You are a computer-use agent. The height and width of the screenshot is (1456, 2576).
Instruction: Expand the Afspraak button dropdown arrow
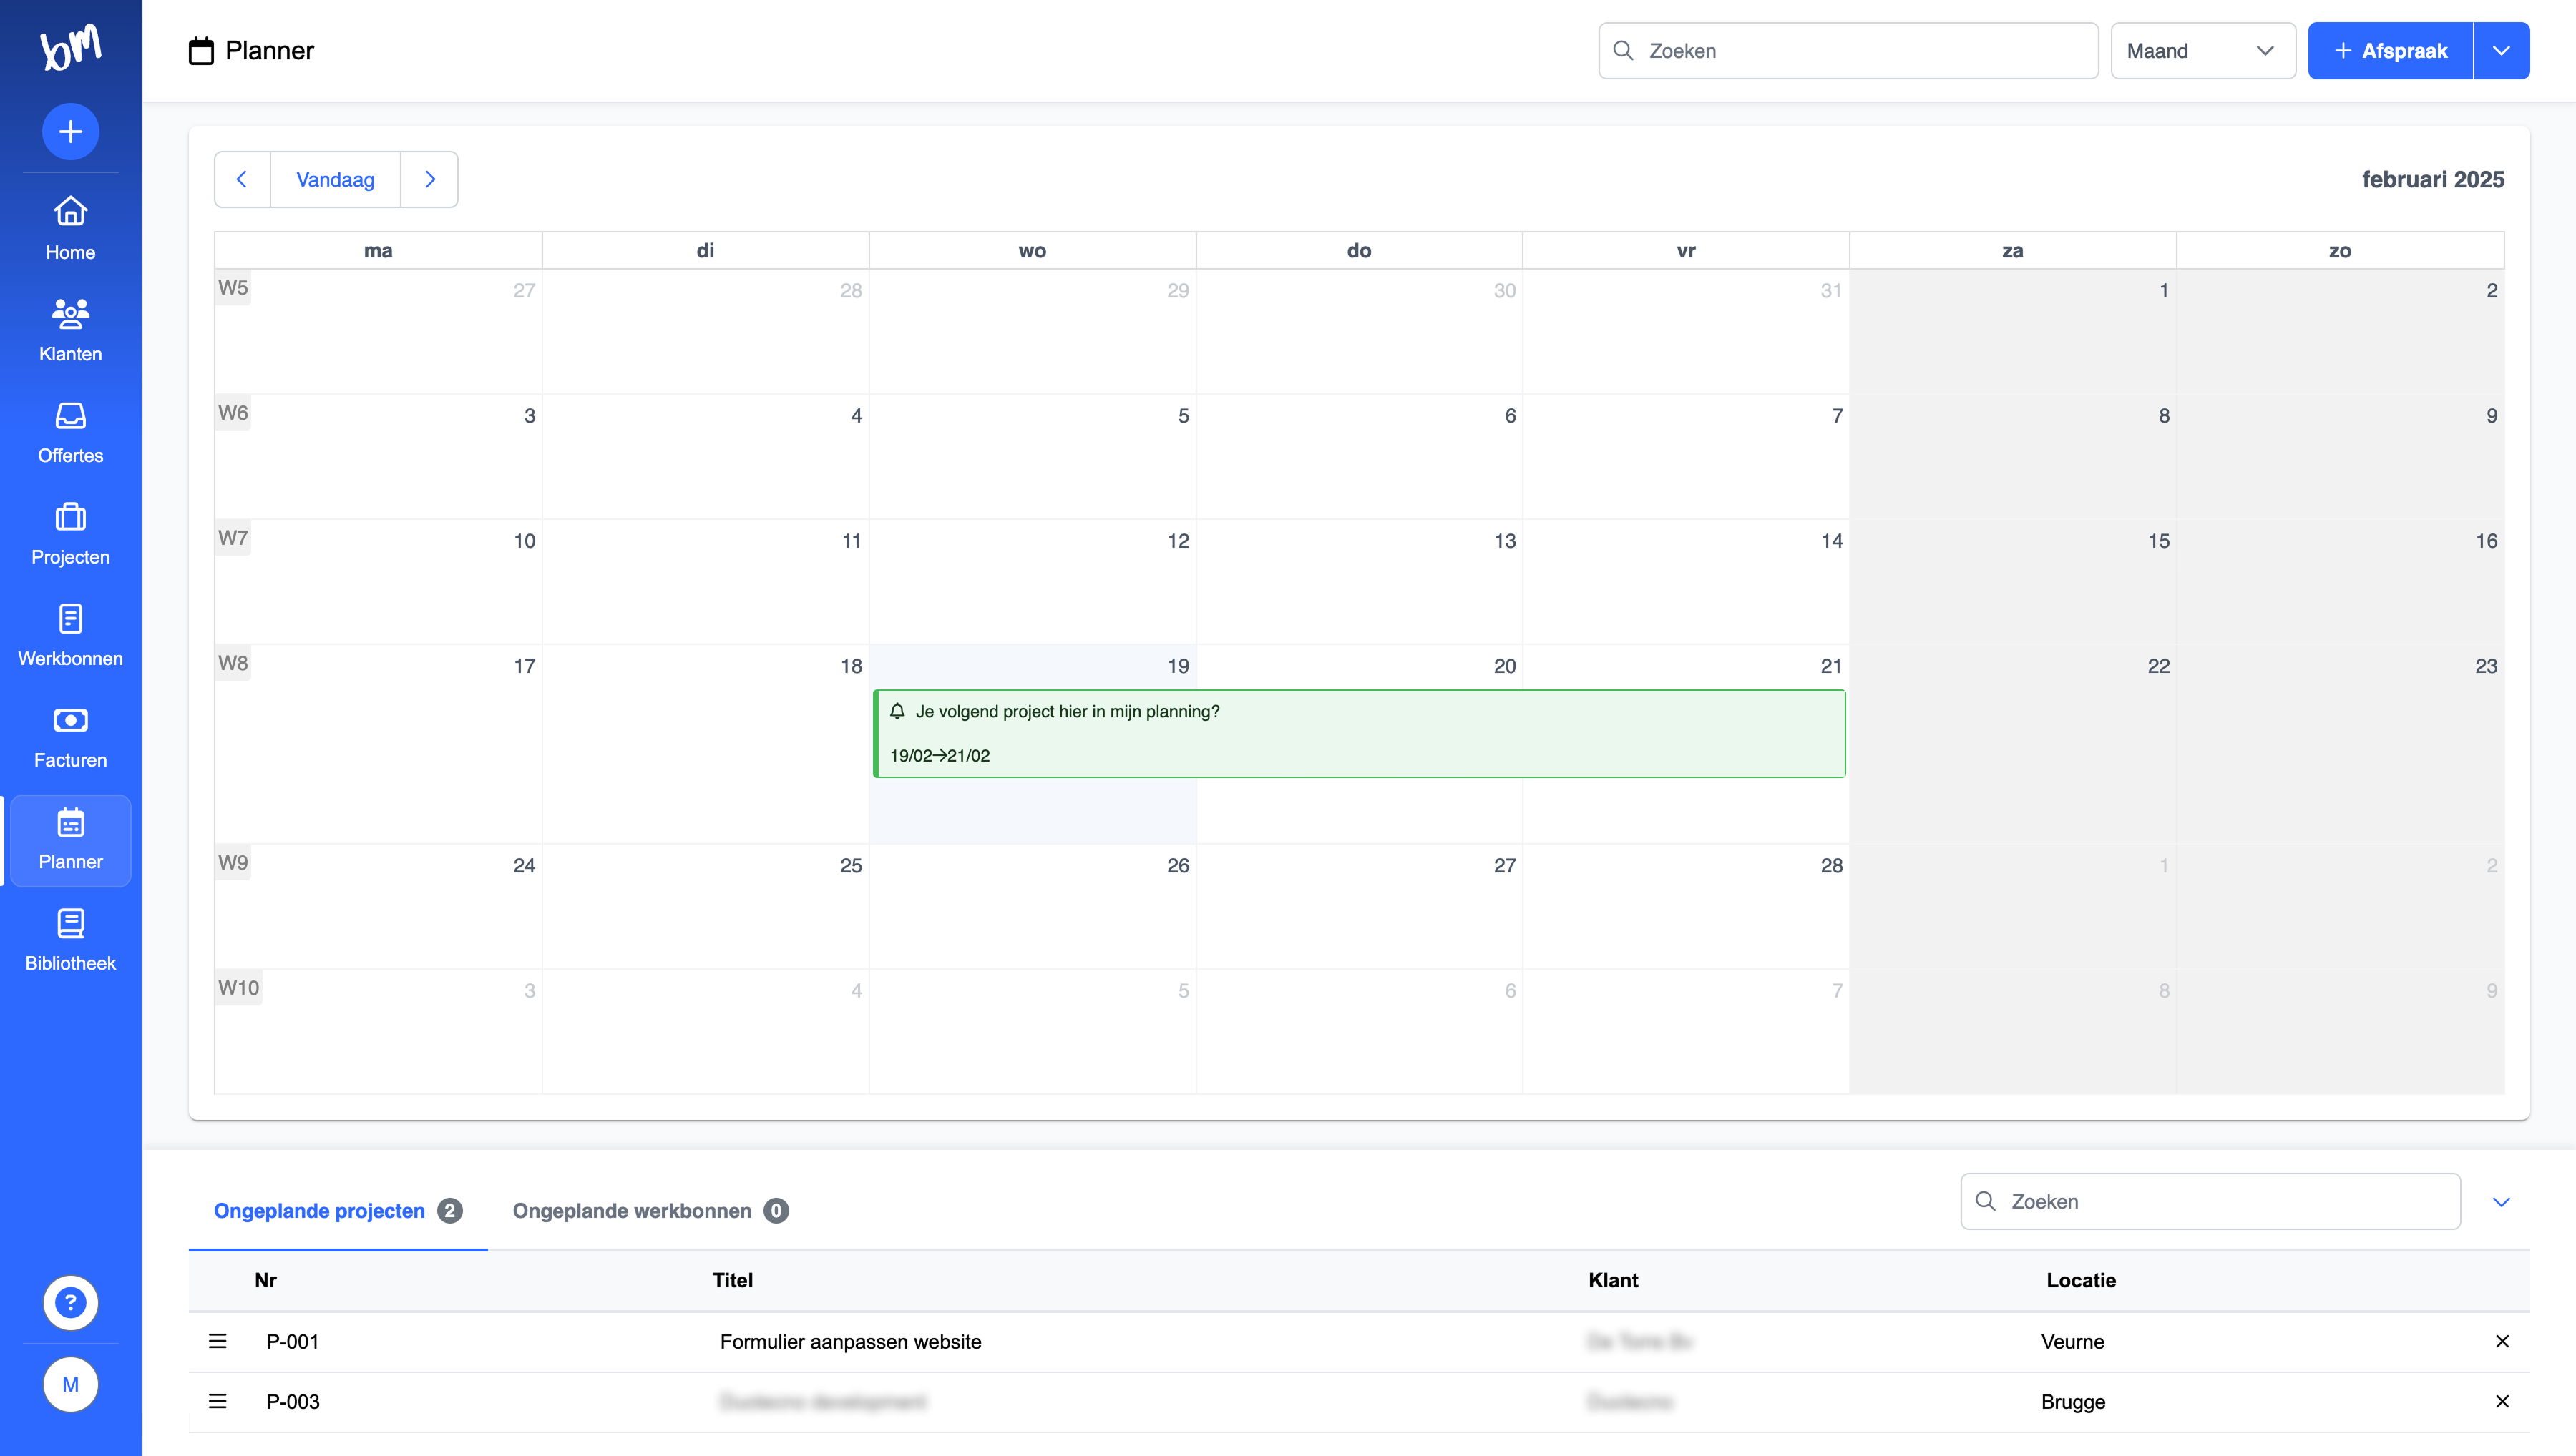(2501, 50)
